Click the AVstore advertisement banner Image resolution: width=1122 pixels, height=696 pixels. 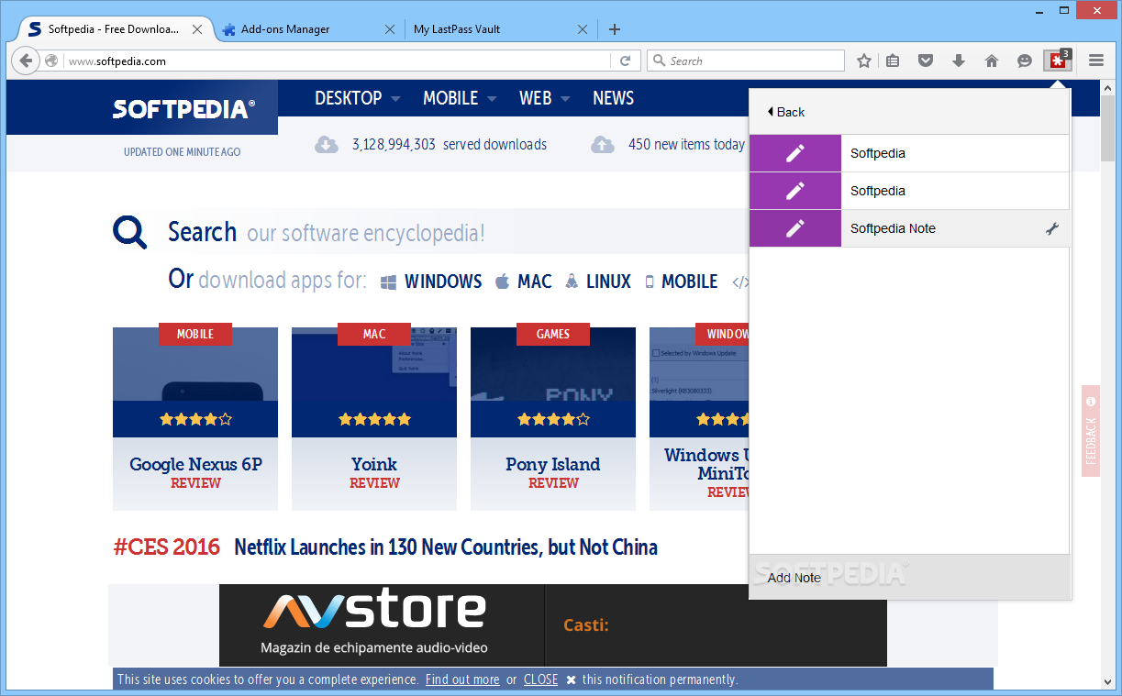(553, 625)
